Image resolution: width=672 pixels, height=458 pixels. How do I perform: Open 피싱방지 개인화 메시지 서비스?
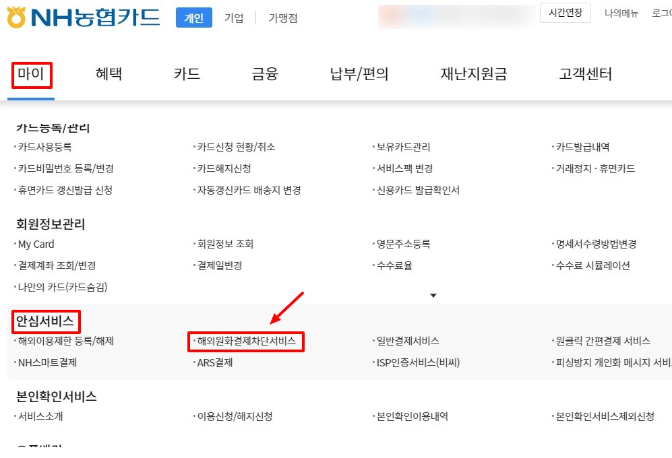(x=614, y=362)
